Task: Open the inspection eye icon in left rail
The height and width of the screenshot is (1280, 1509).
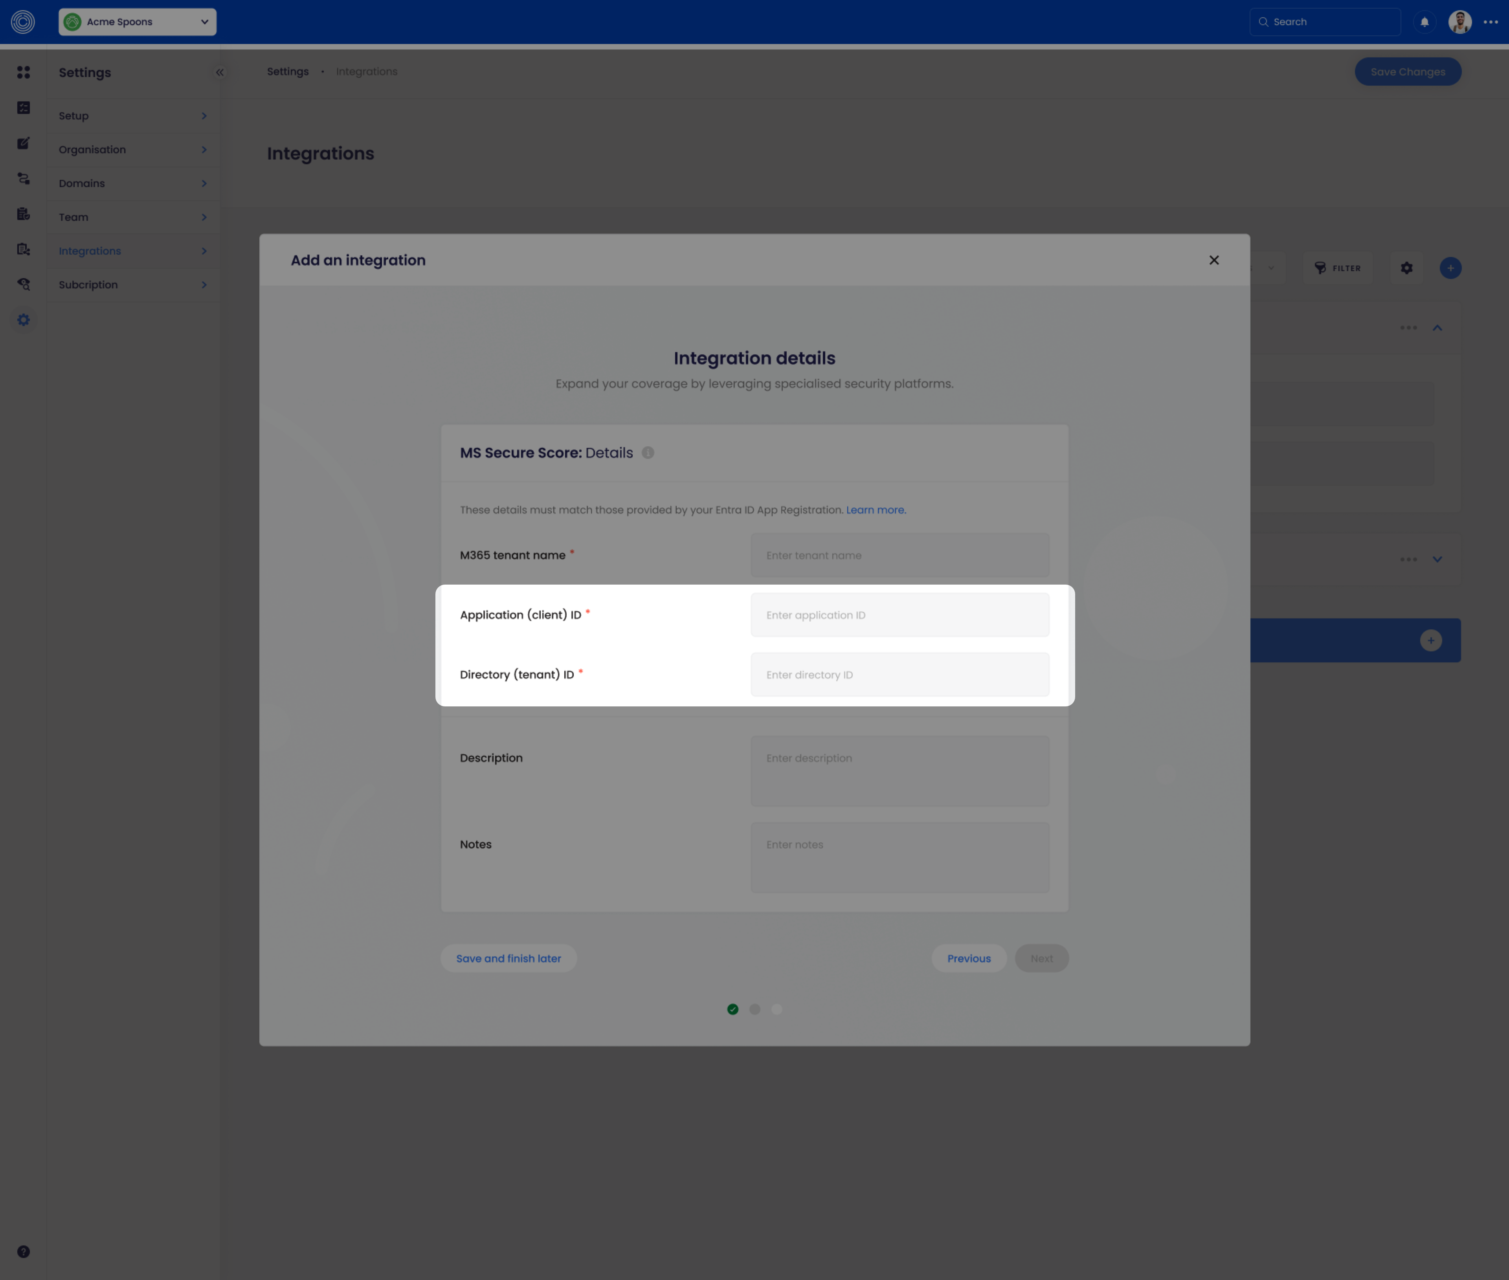Action: tap(24, 284)
